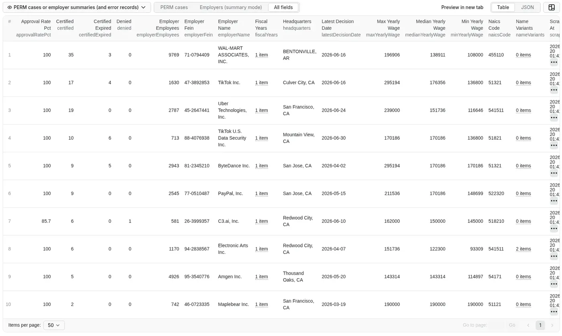Click the Median Yearly Wage column header

click(425, 28)
